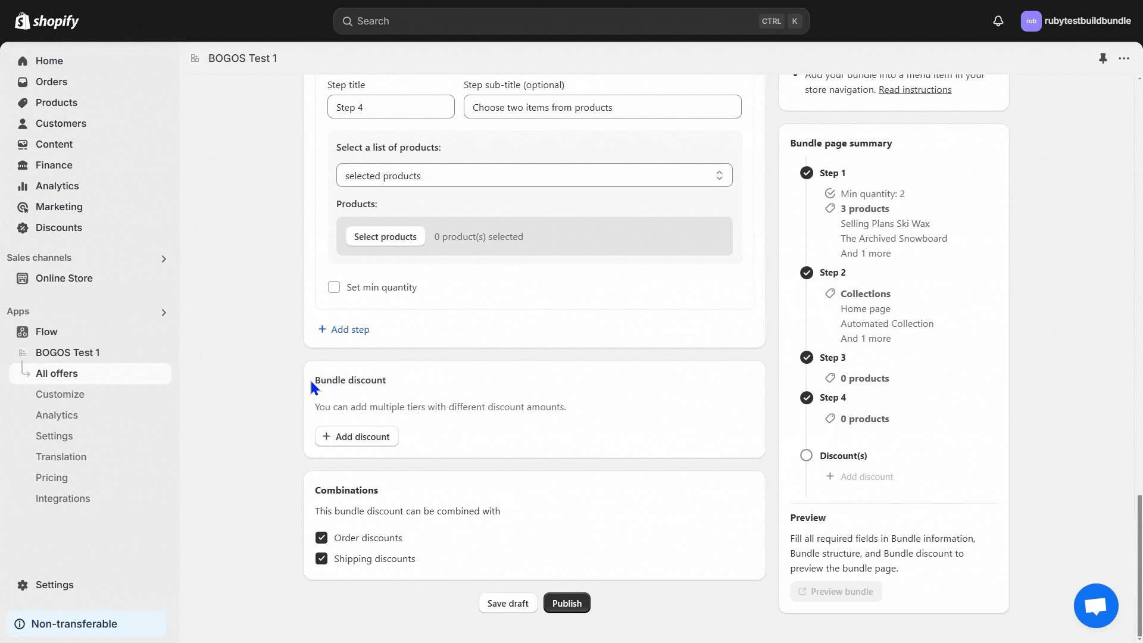Go to Pricing in the app submenu
This screenshot has width=1143, height=643.
[52, 477]
